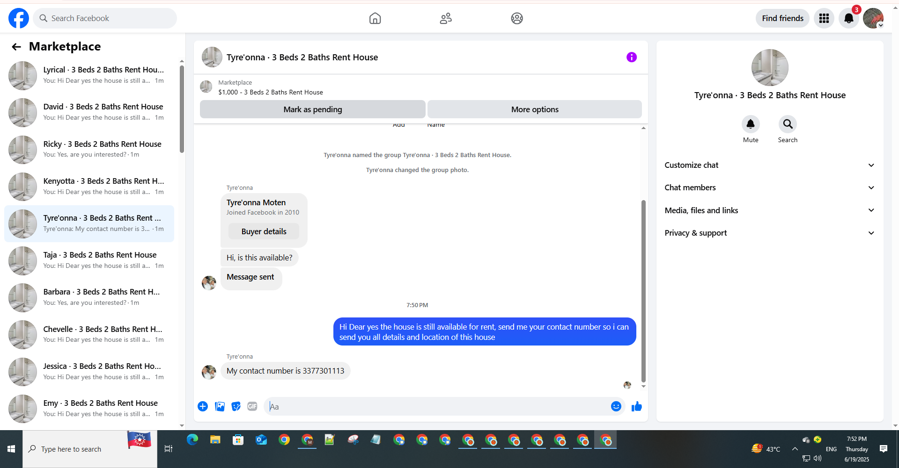The image size is (899, 468).
Task: Open the Emy conversation
Action: 89,408
